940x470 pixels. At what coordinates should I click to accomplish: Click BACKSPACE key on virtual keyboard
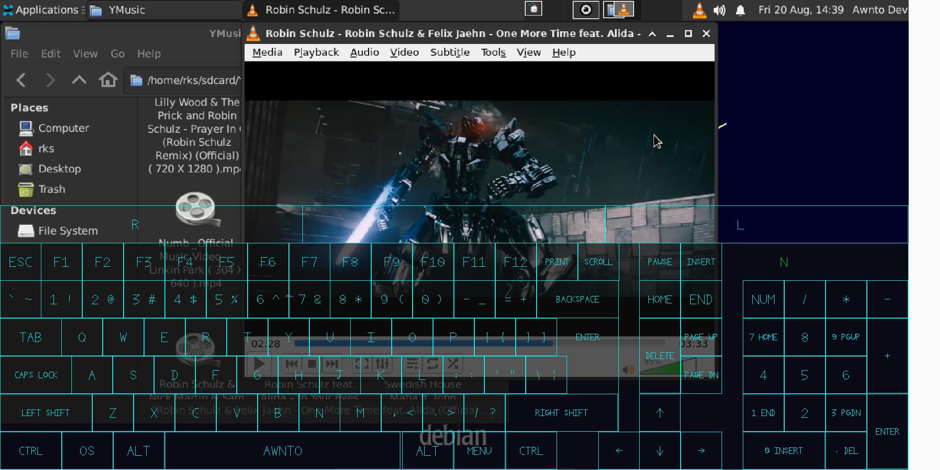point(577,299)
